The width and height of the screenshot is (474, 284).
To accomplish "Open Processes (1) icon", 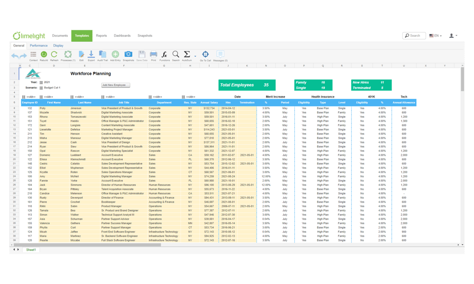I will click(x=68, y=54).
